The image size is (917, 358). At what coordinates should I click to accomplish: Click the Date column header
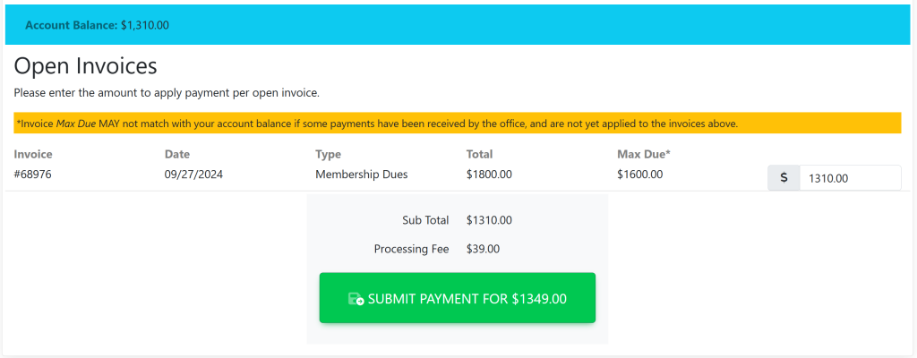[177, 154]
